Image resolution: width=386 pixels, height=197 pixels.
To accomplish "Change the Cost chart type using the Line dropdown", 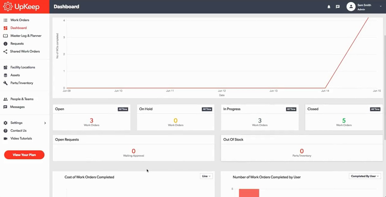I will pyautogui.click(x=206, y=176).
